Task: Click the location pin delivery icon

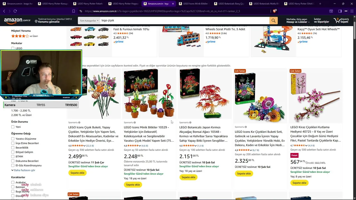Action: pos(36,21)
